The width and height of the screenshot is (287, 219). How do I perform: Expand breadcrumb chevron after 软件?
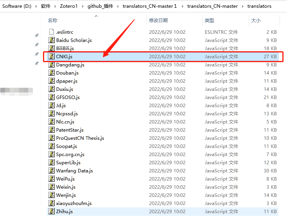[55, 7]
